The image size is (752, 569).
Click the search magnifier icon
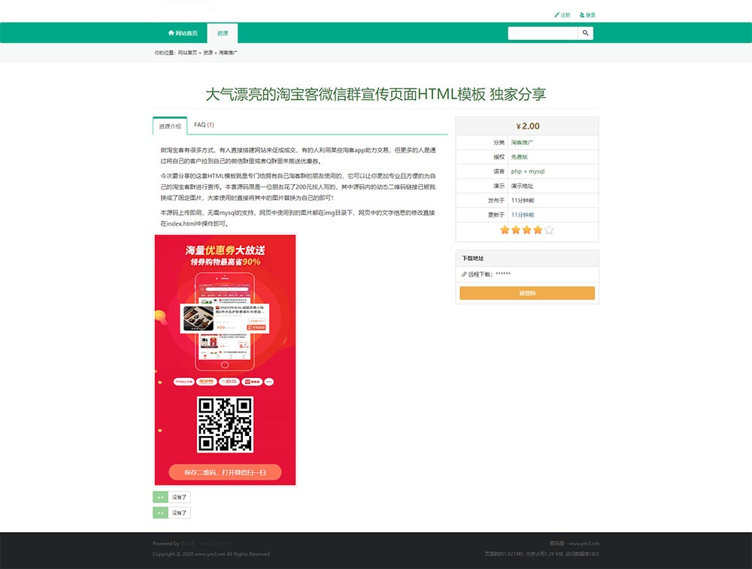pyautogui.click(x=585, y=33)
